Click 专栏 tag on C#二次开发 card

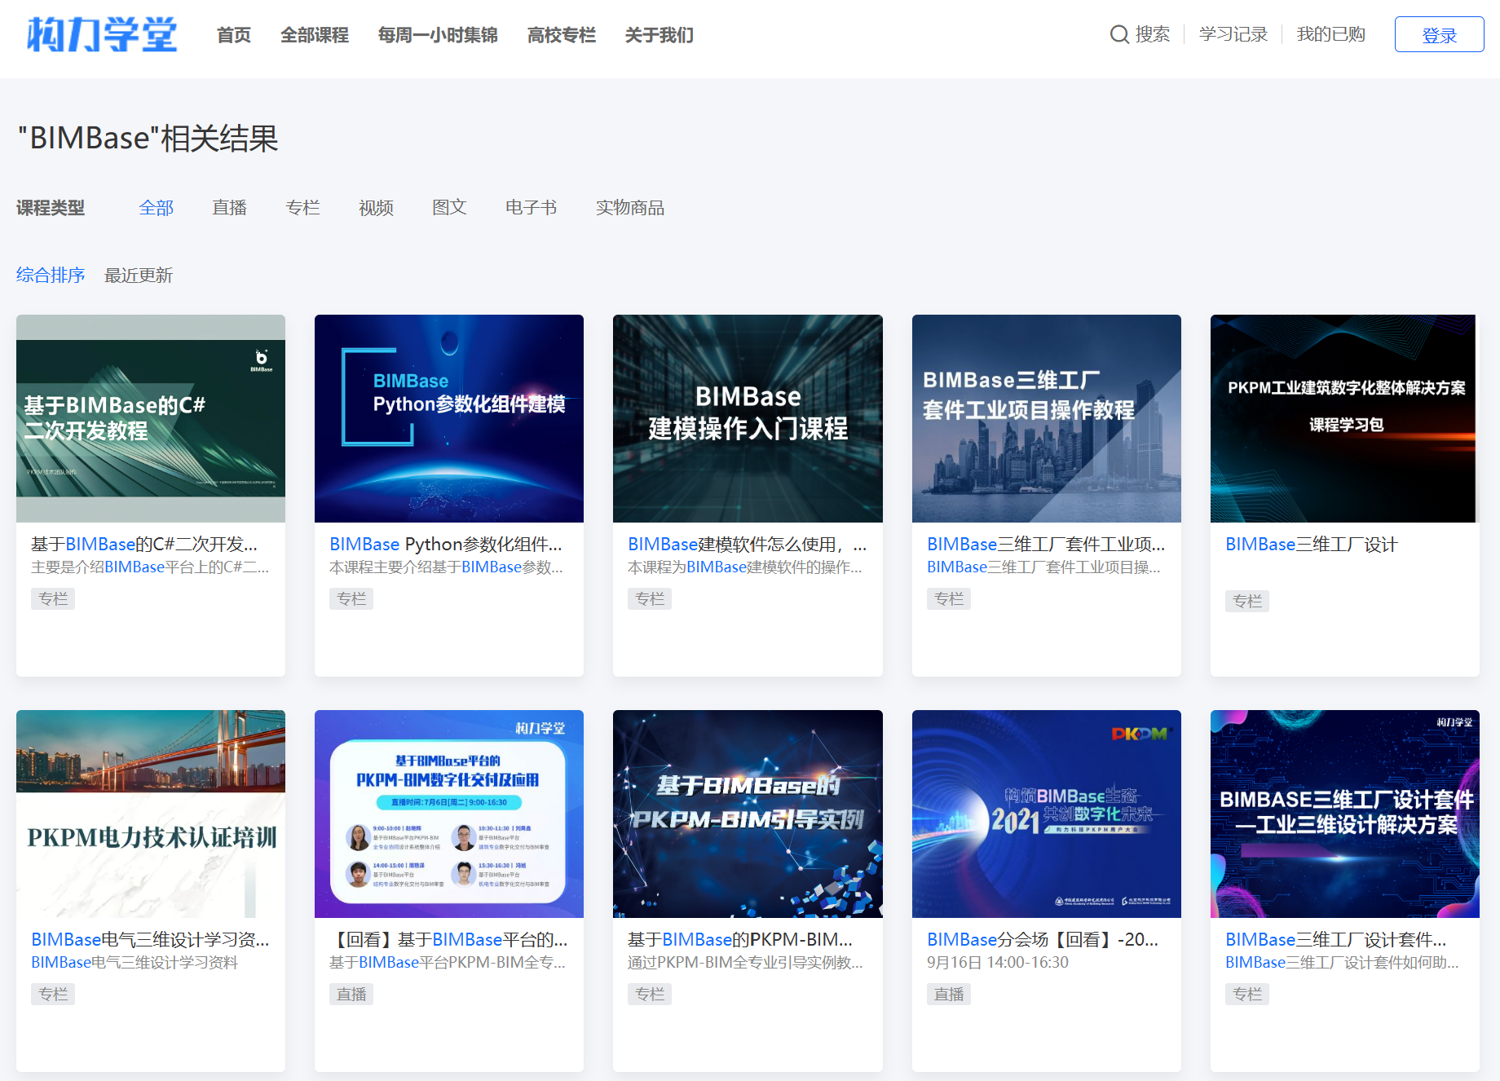[x=53, y=598]
